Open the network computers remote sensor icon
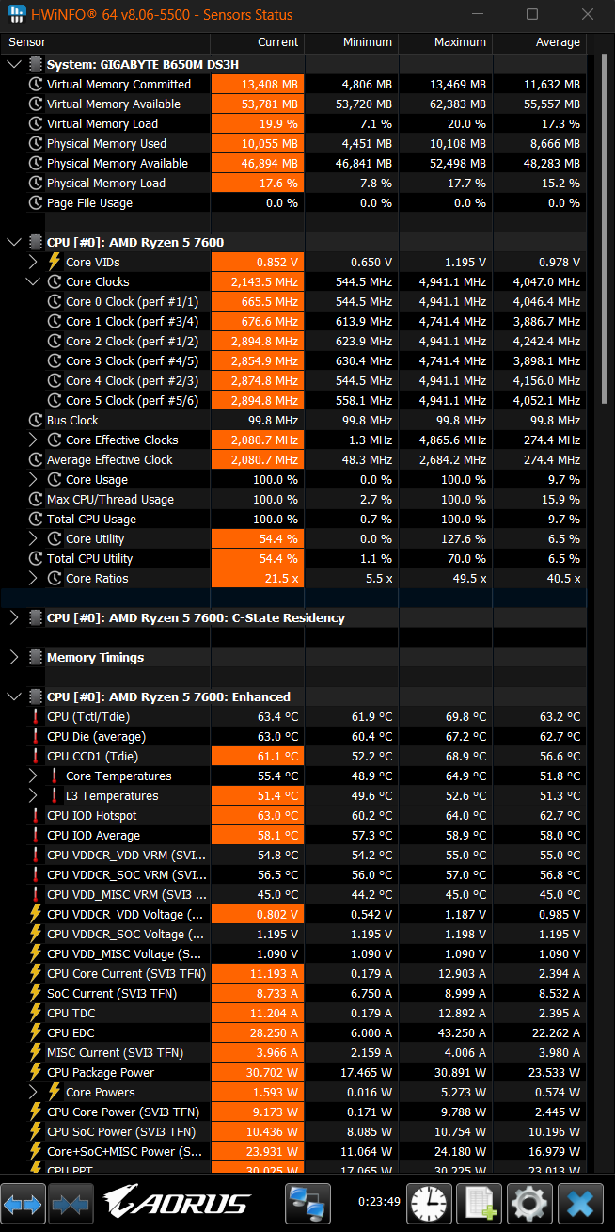 coord(307,1203)
